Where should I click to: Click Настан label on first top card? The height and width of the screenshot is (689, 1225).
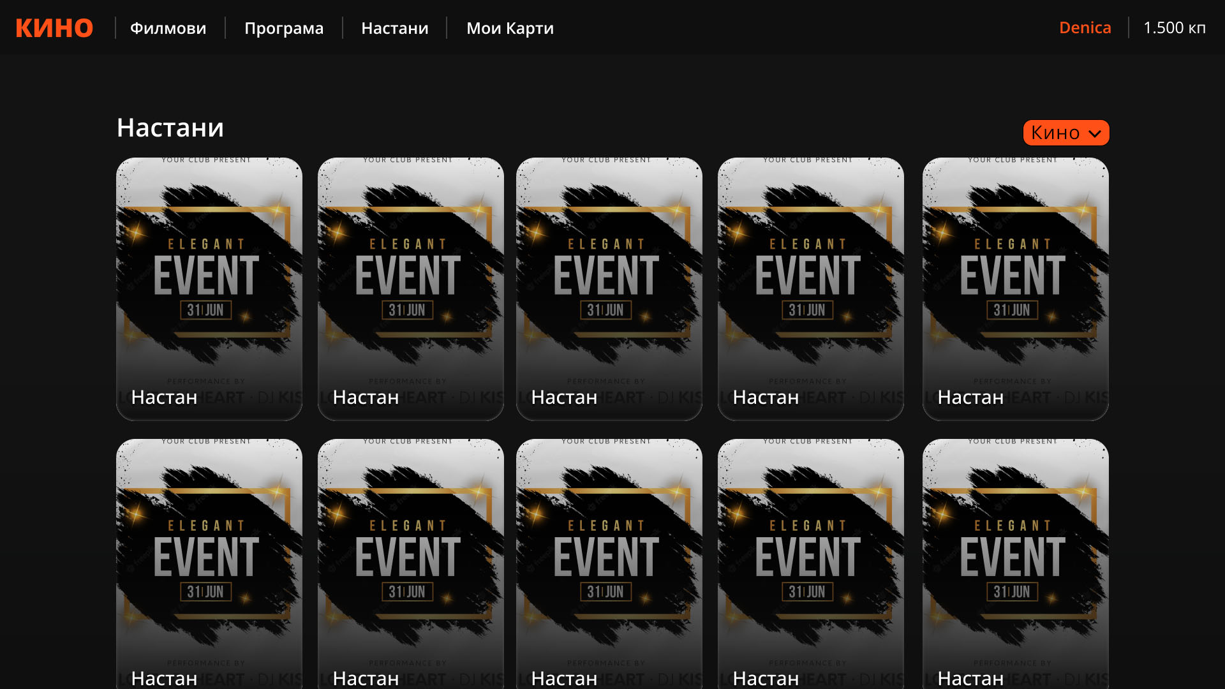pos(164,397)
